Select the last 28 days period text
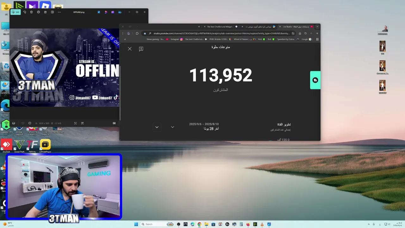405x228 pixels. point(211,129)
